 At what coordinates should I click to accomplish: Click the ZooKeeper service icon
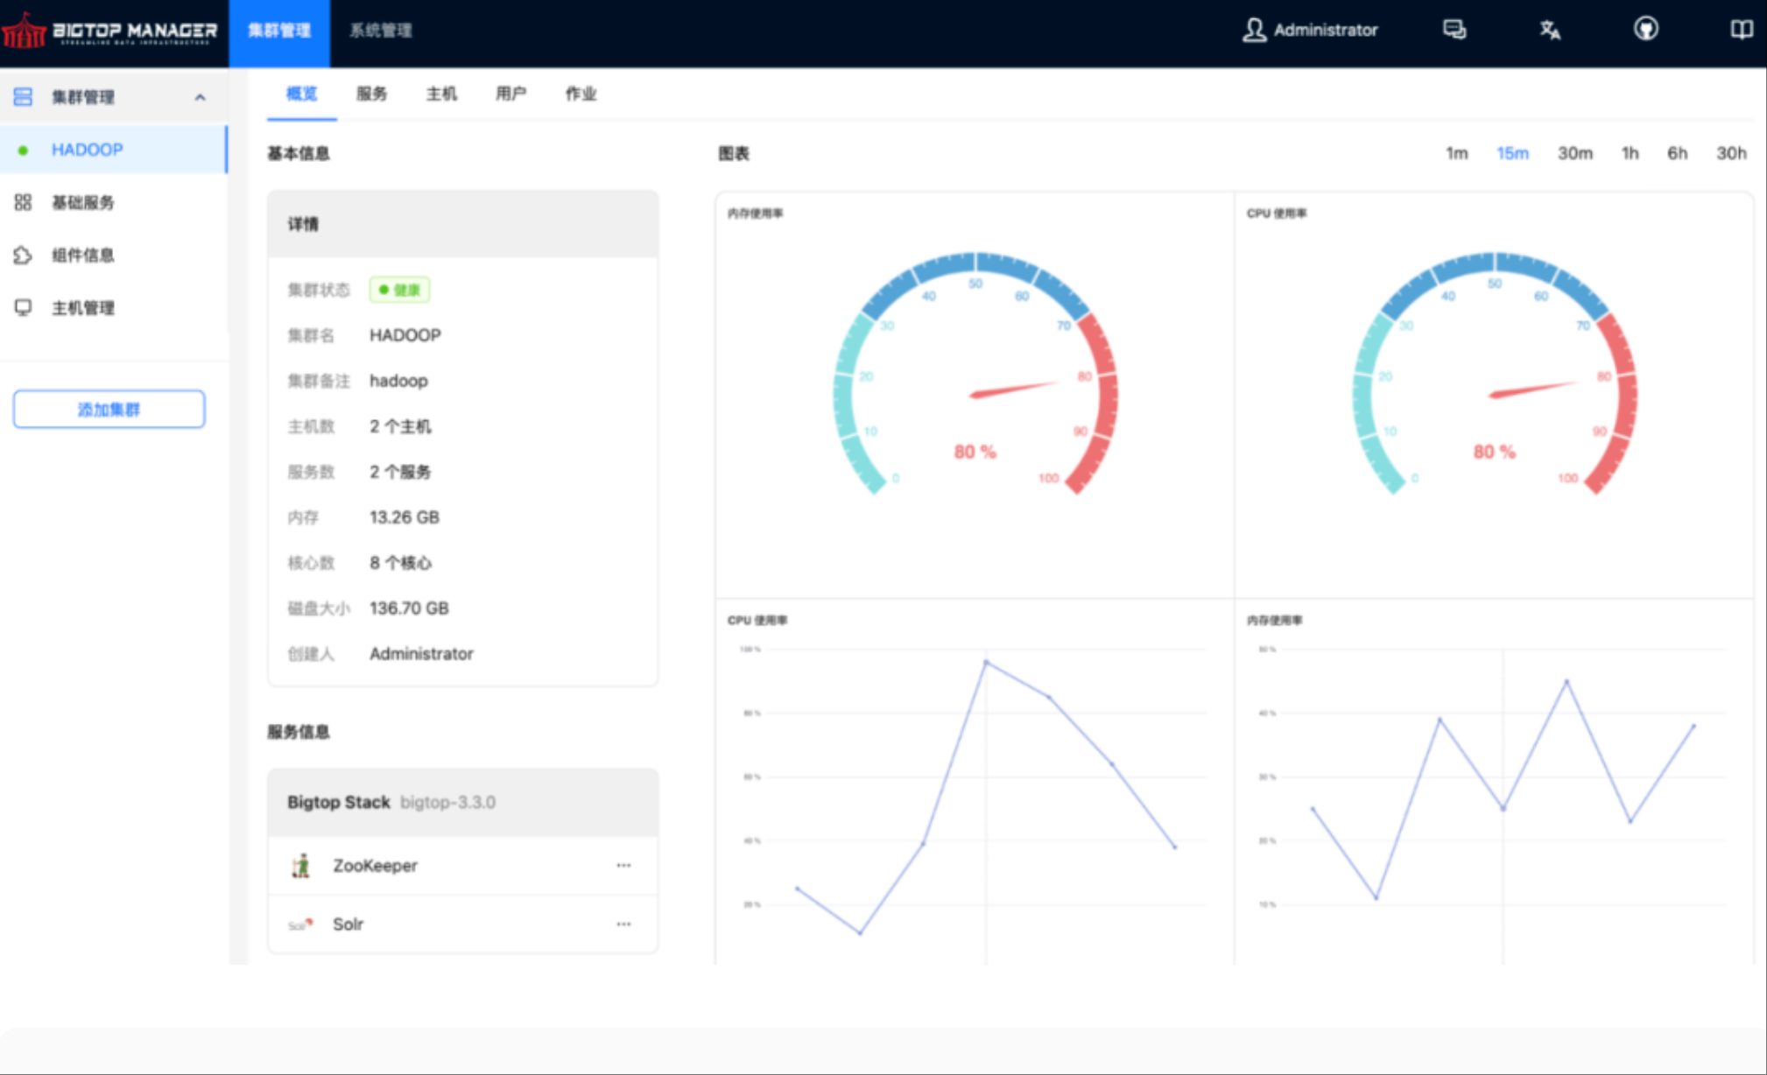(x=301, y=866)
